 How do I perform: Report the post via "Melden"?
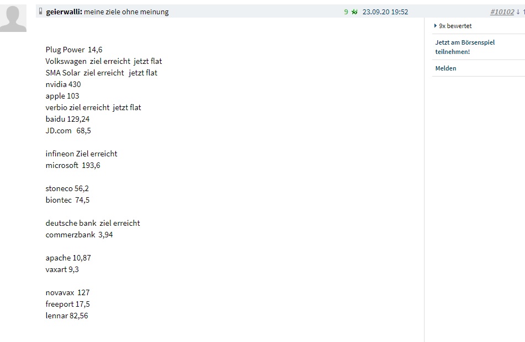(446, 68)
